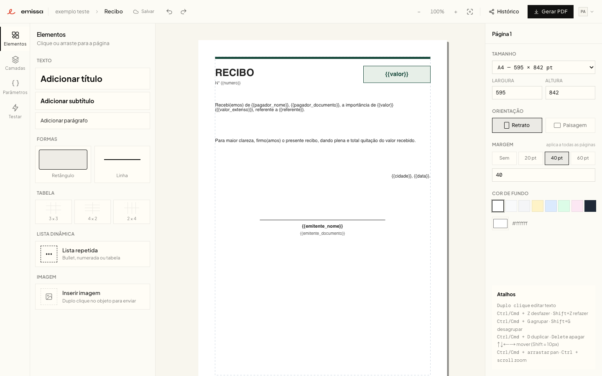Click the Altura height field
Viewport: 602px width, 376px height.
tap(570, 93)
